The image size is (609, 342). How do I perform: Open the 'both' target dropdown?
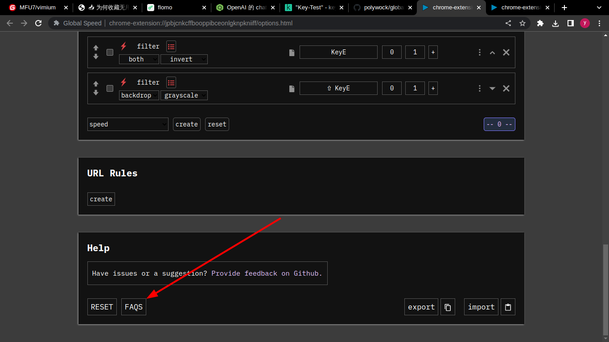click(x=139, y=59)
